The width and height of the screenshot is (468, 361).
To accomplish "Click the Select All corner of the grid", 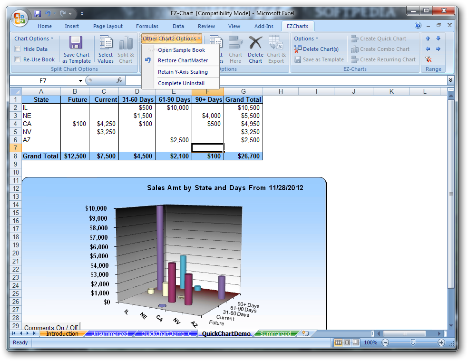I will coord(16,91).
